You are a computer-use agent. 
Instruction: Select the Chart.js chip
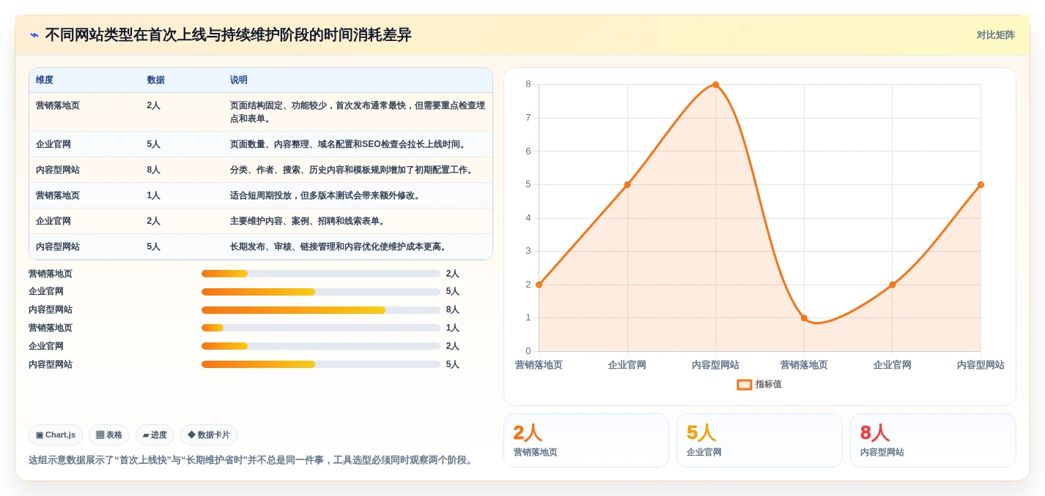pos(56,435)
